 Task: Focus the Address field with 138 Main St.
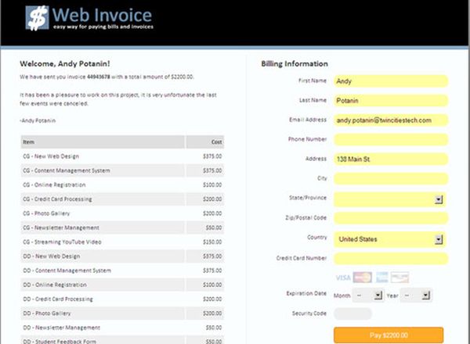pos(390,159)
